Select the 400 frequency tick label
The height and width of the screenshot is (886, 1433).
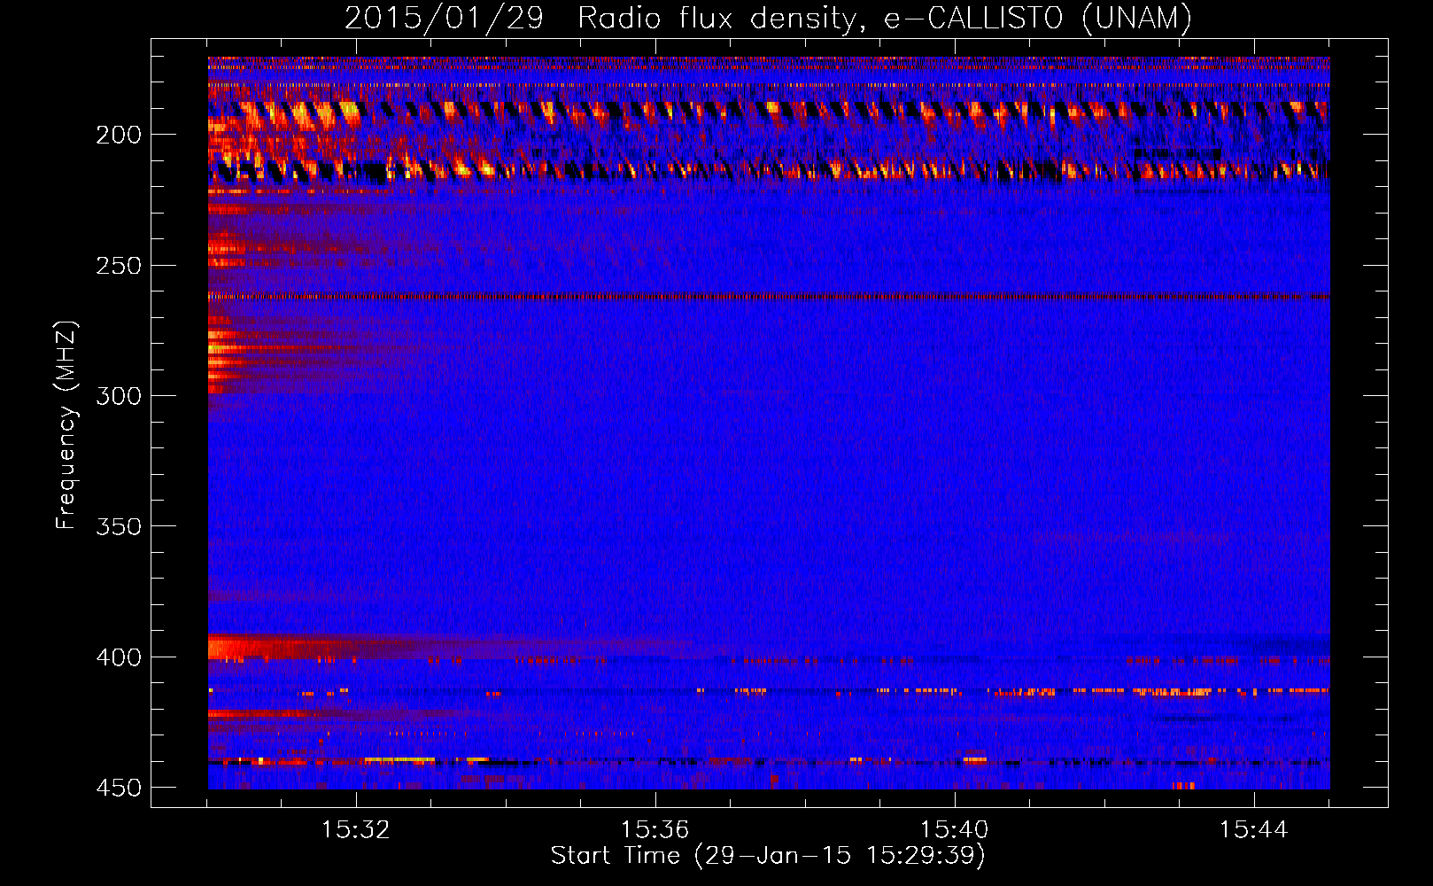pos(119,657)
